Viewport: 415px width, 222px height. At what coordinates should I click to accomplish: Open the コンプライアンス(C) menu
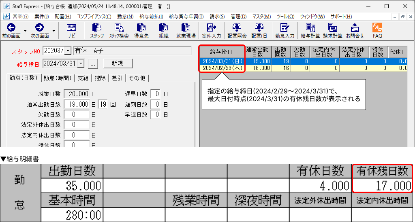pyautogui.click(x=94, y=17)
